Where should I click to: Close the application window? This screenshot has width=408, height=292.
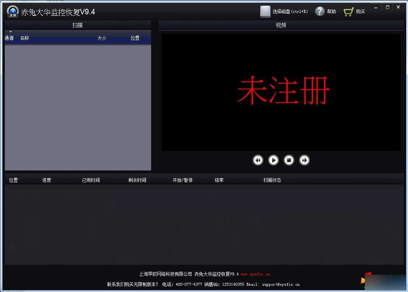tap(398, 7)
